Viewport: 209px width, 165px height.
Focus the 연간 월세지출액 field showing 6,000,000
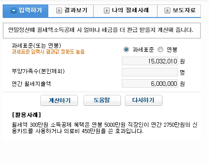(x=150, y=84)
